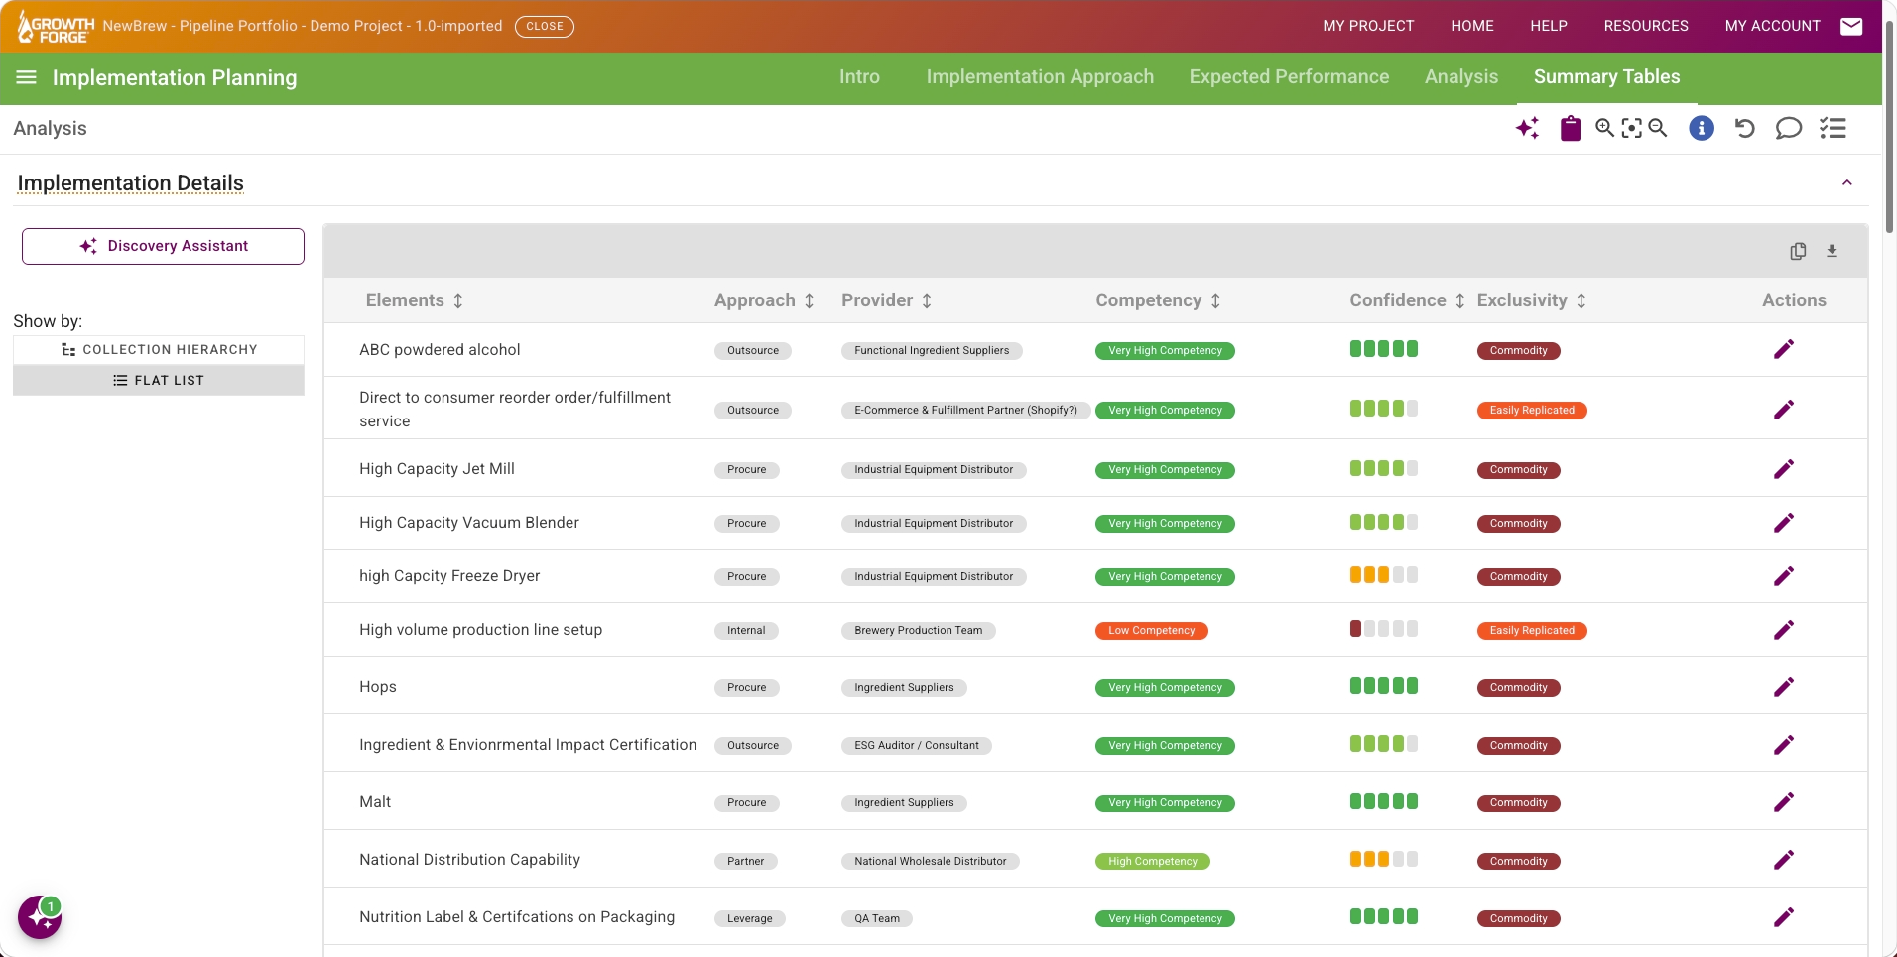The height and width of the screenshot is (957, 1897).
Task: Open RESOURCES in top menu
Action: [x=1646, y=26]
